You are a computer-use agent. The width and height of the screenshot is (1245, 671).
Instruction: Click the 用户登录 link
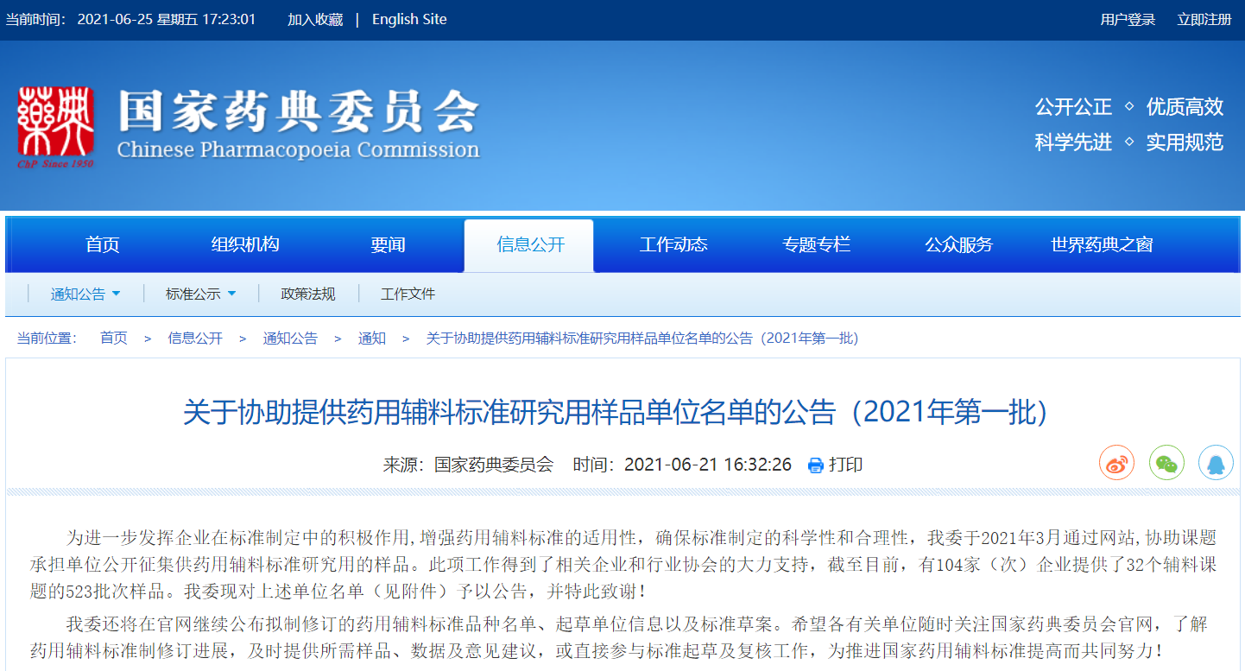click(x=1128, y=20)
